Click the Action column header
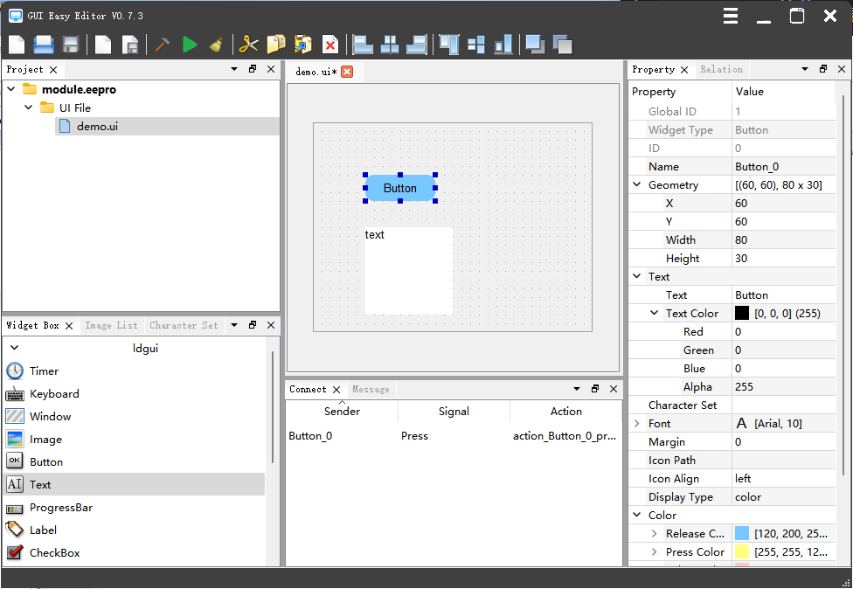The height and width of the screenshot is (589, 853). pyautogui.click(x=565, y=411)
